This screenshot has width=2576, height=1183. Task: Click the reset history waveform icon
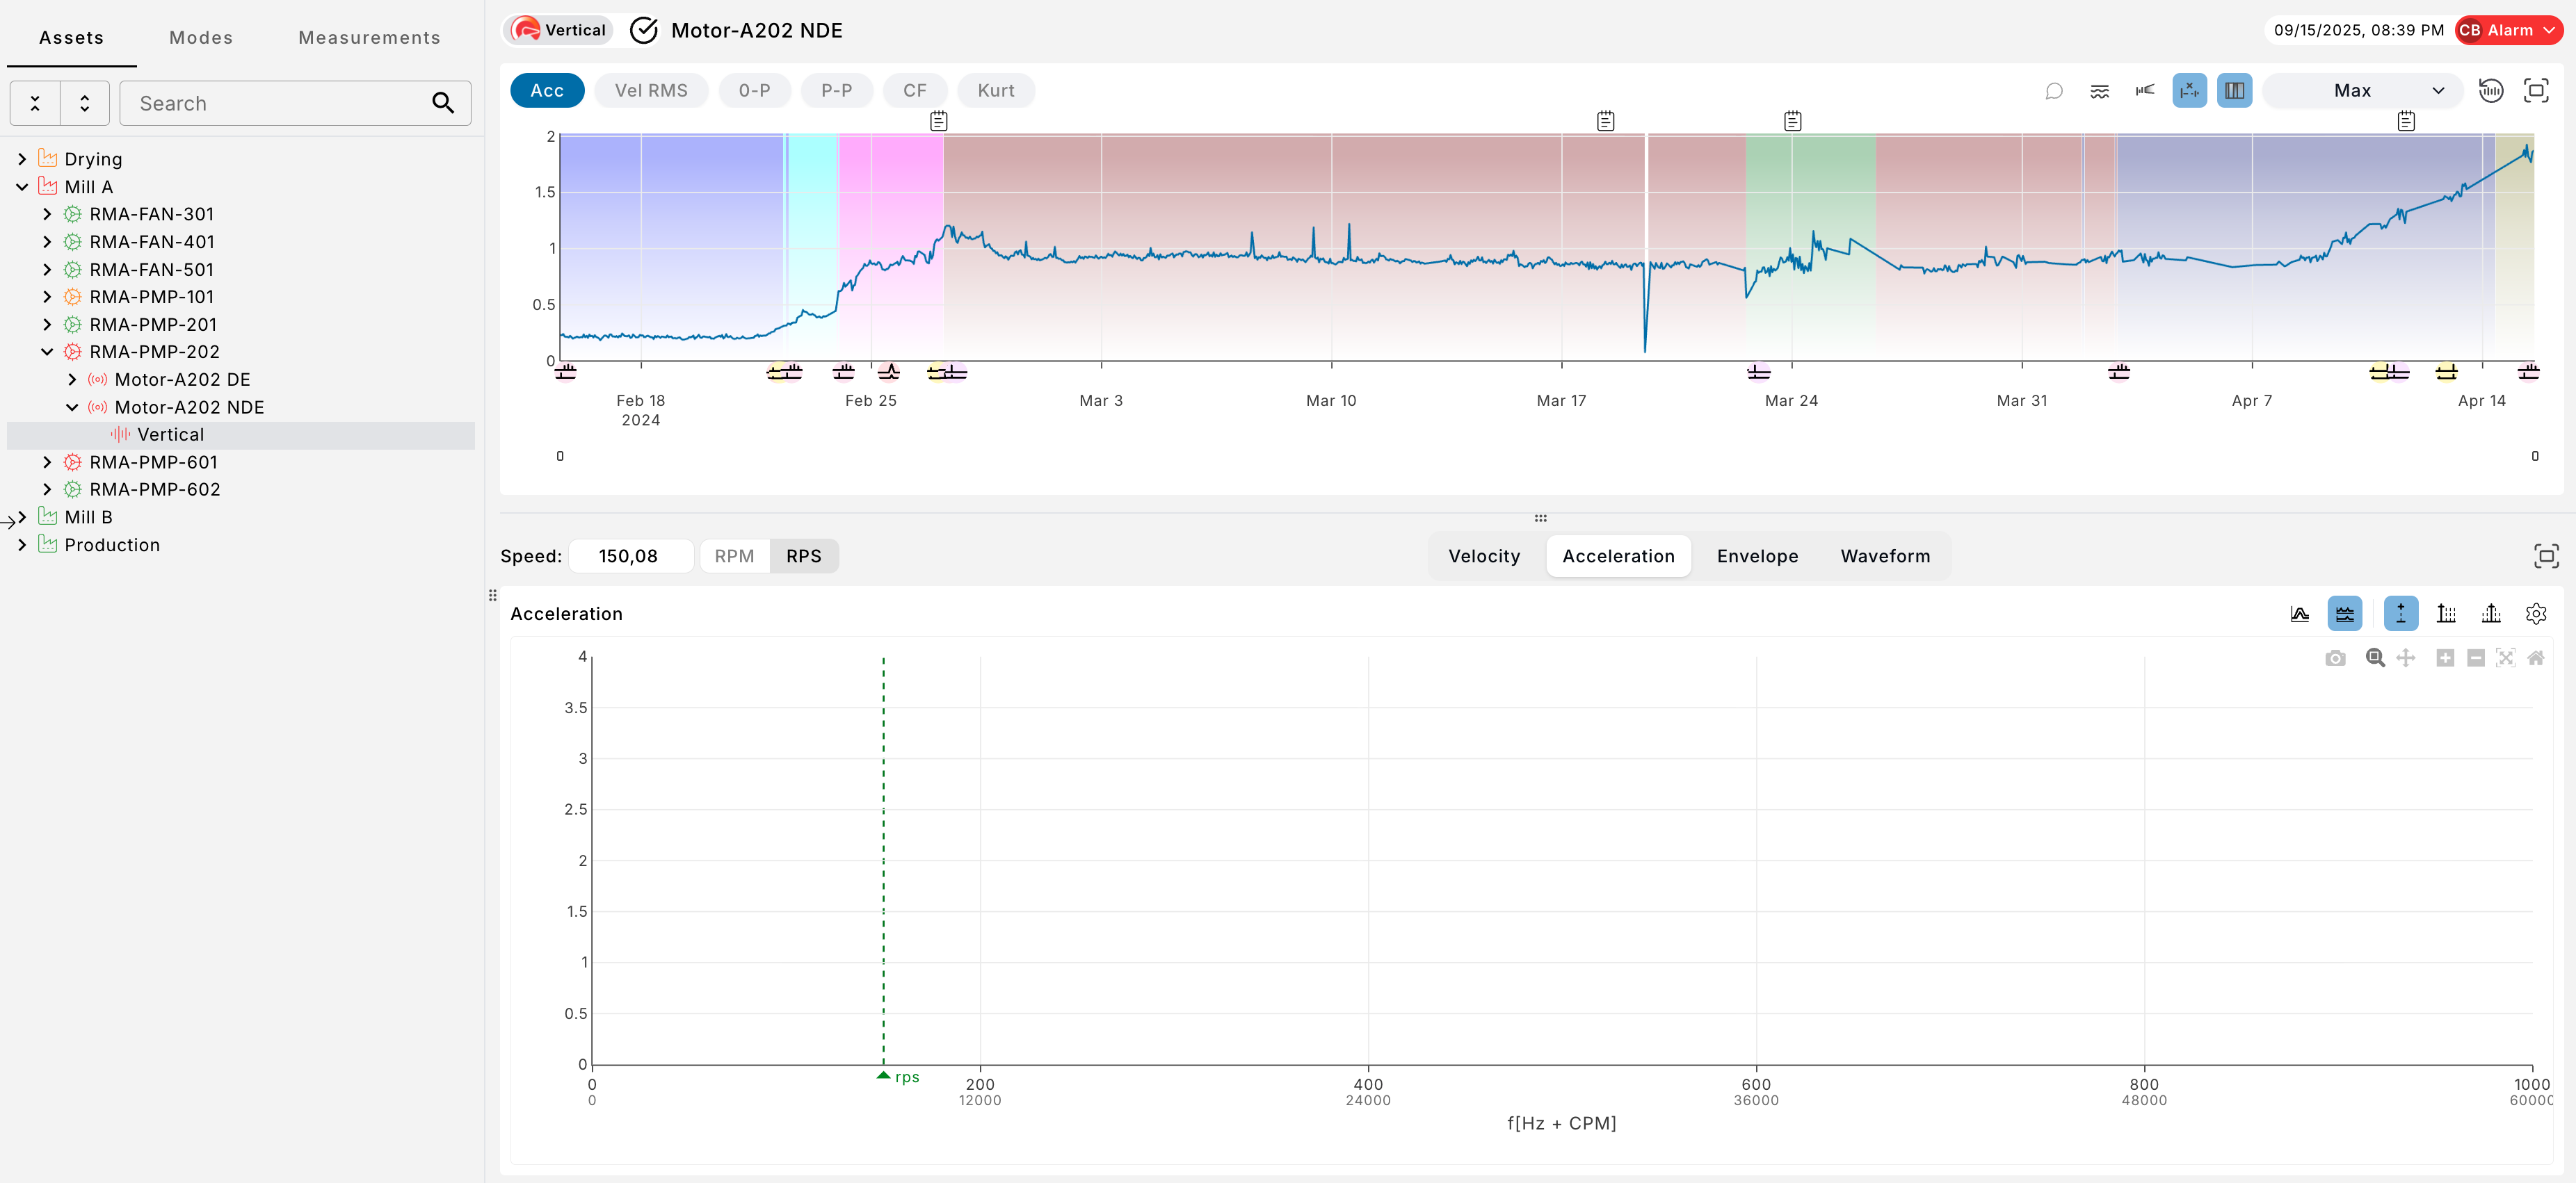[2491, 91]
